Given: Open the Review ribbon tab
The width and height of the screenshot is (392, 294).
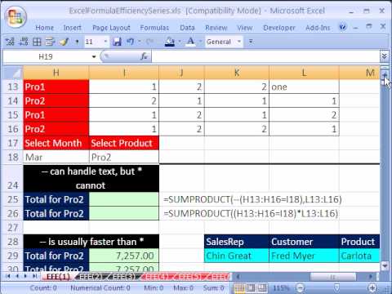Looking at the screenshot, I should [216, 28].
